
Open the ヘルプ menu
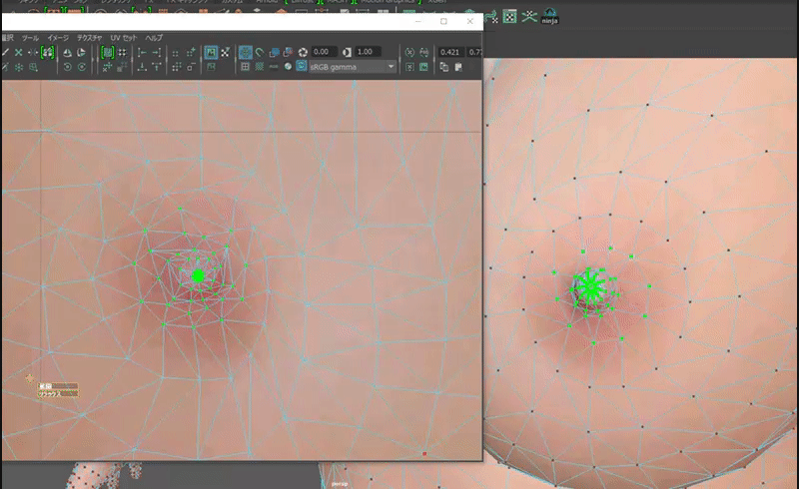[x=154, y=37]
